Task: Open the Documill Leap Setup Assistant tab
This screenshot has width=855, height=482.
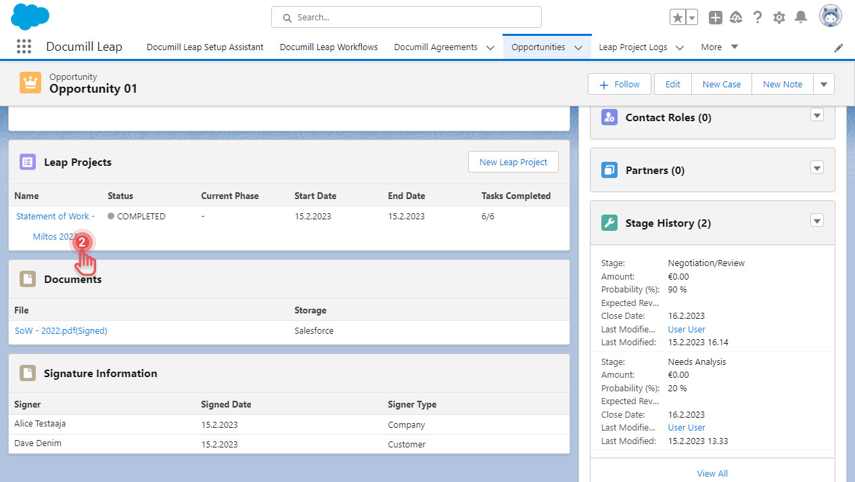Action: tap(205, 47)
